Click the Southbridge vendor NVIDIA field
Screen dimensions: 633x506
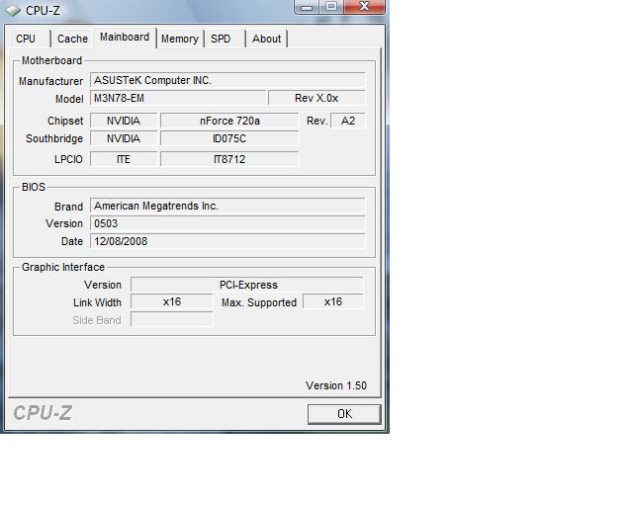click(124, 138)
